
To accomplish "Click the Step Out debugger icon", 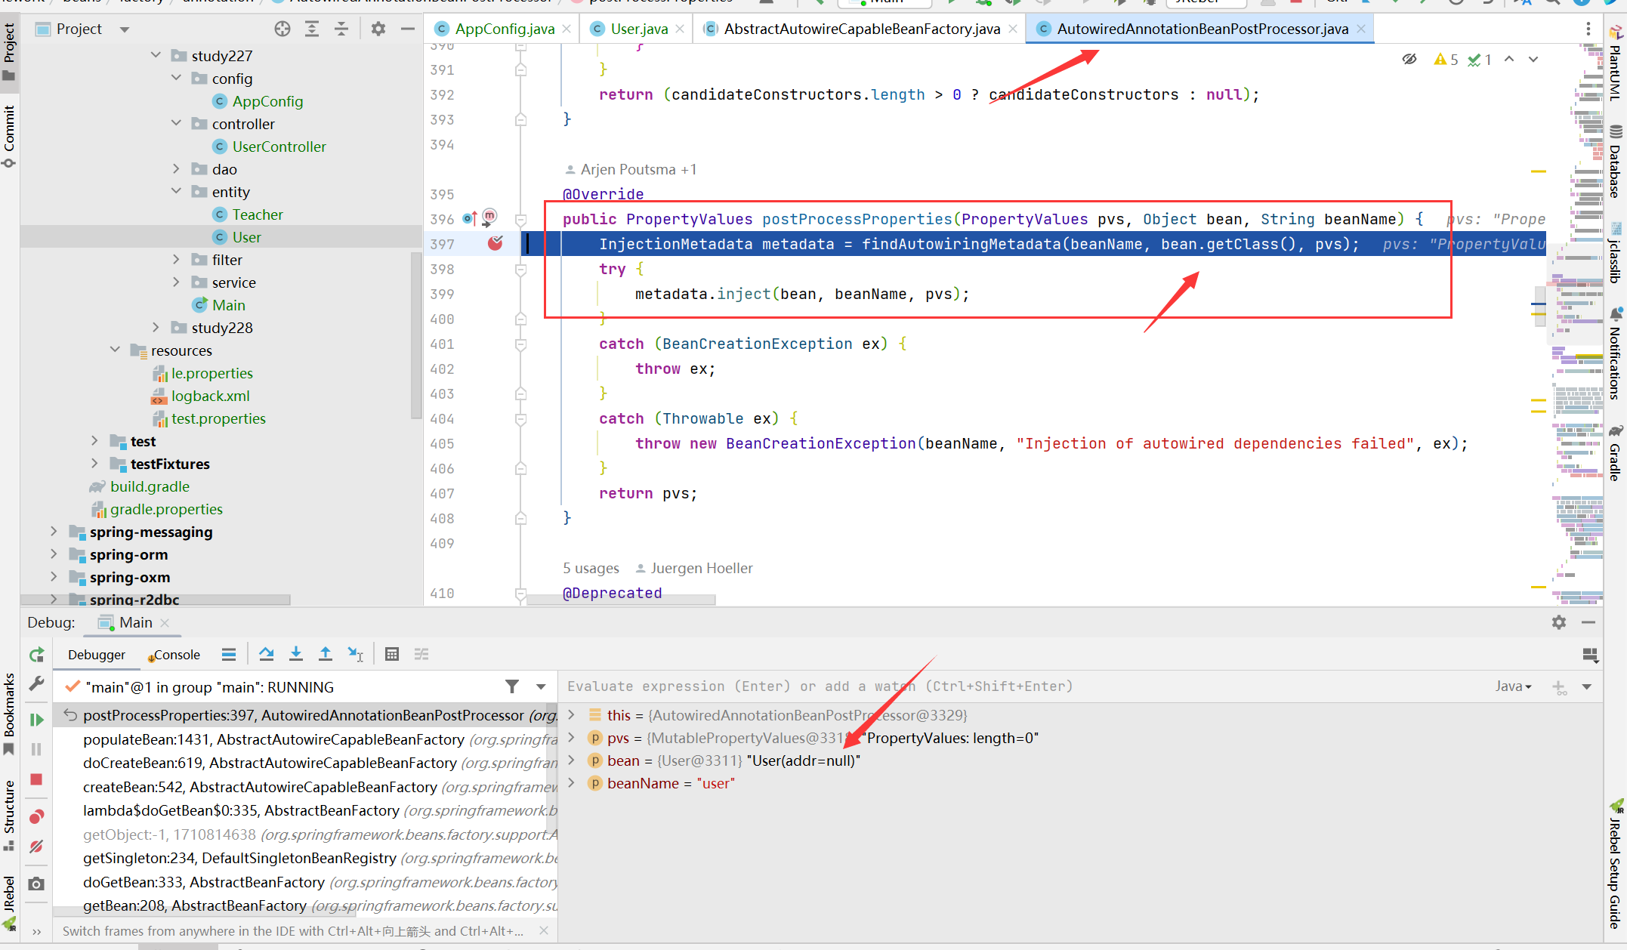I will (x=326, y=654).
